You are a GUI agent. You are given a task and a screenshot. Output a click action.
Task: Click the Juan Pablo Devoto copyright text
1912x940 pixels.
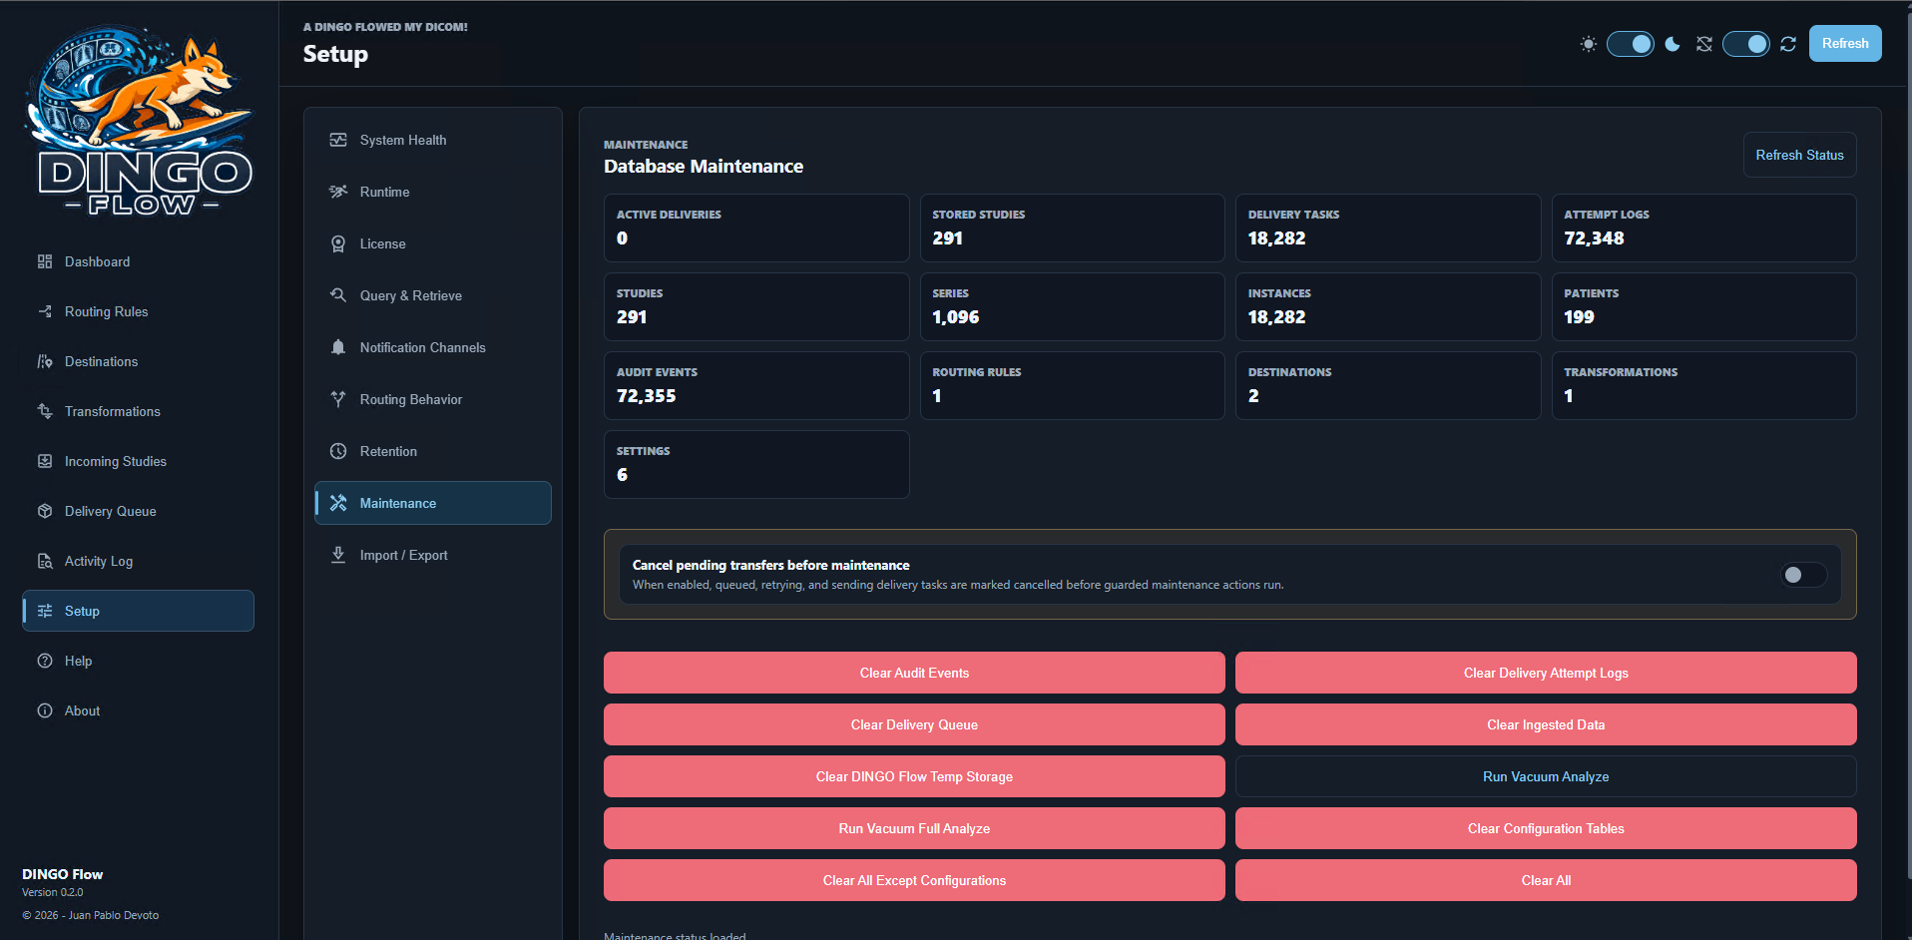coord(91,915)
